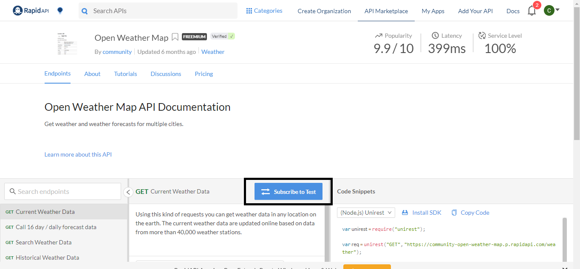Click the Search APIs input field
580x269 pixels.
pyautogui.click(x=161, y=11)
